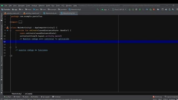The image size is (178, 100).
Task: Click the Make Project hammer icon
Action: [x=98, y=9]
